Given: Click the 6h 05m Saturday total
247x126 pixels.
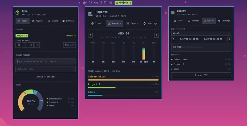Looking at the screenshot, I should (144, 62).
